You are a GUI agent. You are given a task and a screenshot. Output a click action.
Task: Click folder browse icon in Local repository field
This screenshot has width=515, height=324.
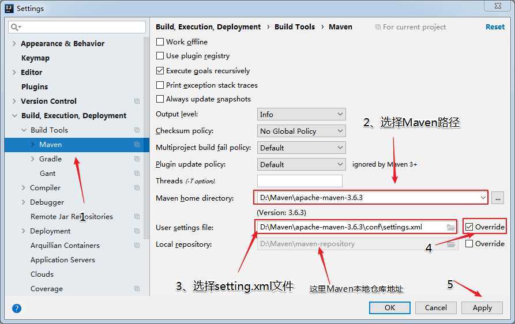tap(452, 244)
